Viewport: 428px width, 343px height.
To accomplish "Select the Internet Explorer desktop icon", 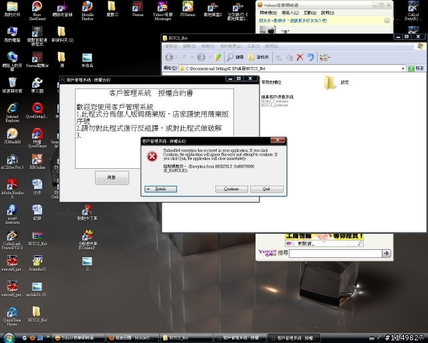I will [12, 113].
